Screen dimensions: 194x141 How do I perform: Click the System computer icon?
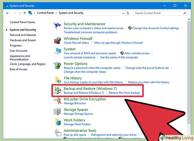coord(58,51)
